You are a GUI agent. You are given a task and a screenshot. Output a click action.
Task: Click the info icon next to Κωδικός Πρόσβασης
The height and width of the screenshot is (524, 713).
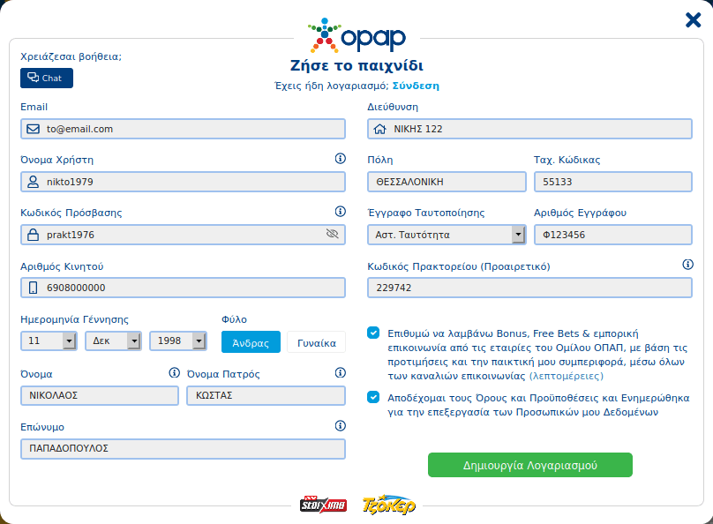click(340, 212)
